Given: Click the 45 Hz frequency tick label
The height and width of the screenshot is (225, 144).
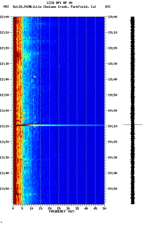Looking at the screenshot, I should (x=95, y=209).
